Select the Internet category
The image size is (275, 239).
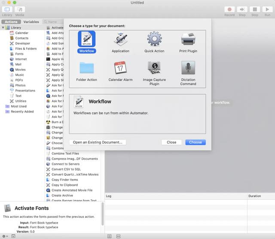(21, 59)
